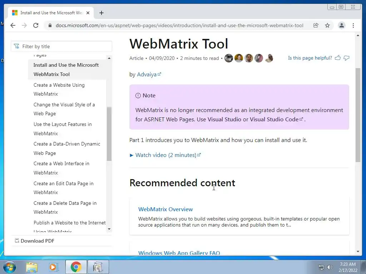Open Use the Layout Features in WebMatrix
366x274 pixels.
tap(63, 129)
